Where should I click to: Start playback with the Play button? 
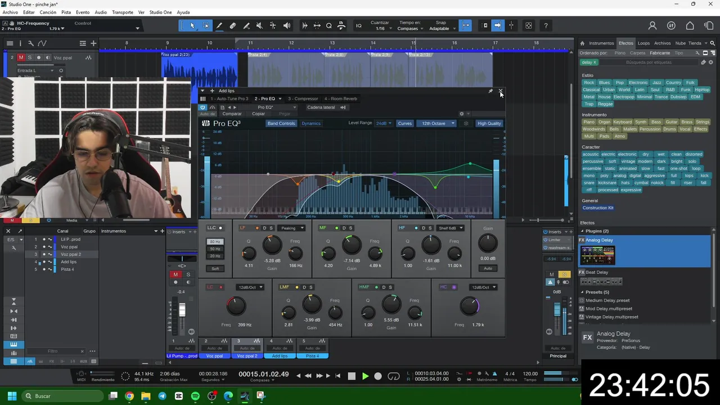365,376
